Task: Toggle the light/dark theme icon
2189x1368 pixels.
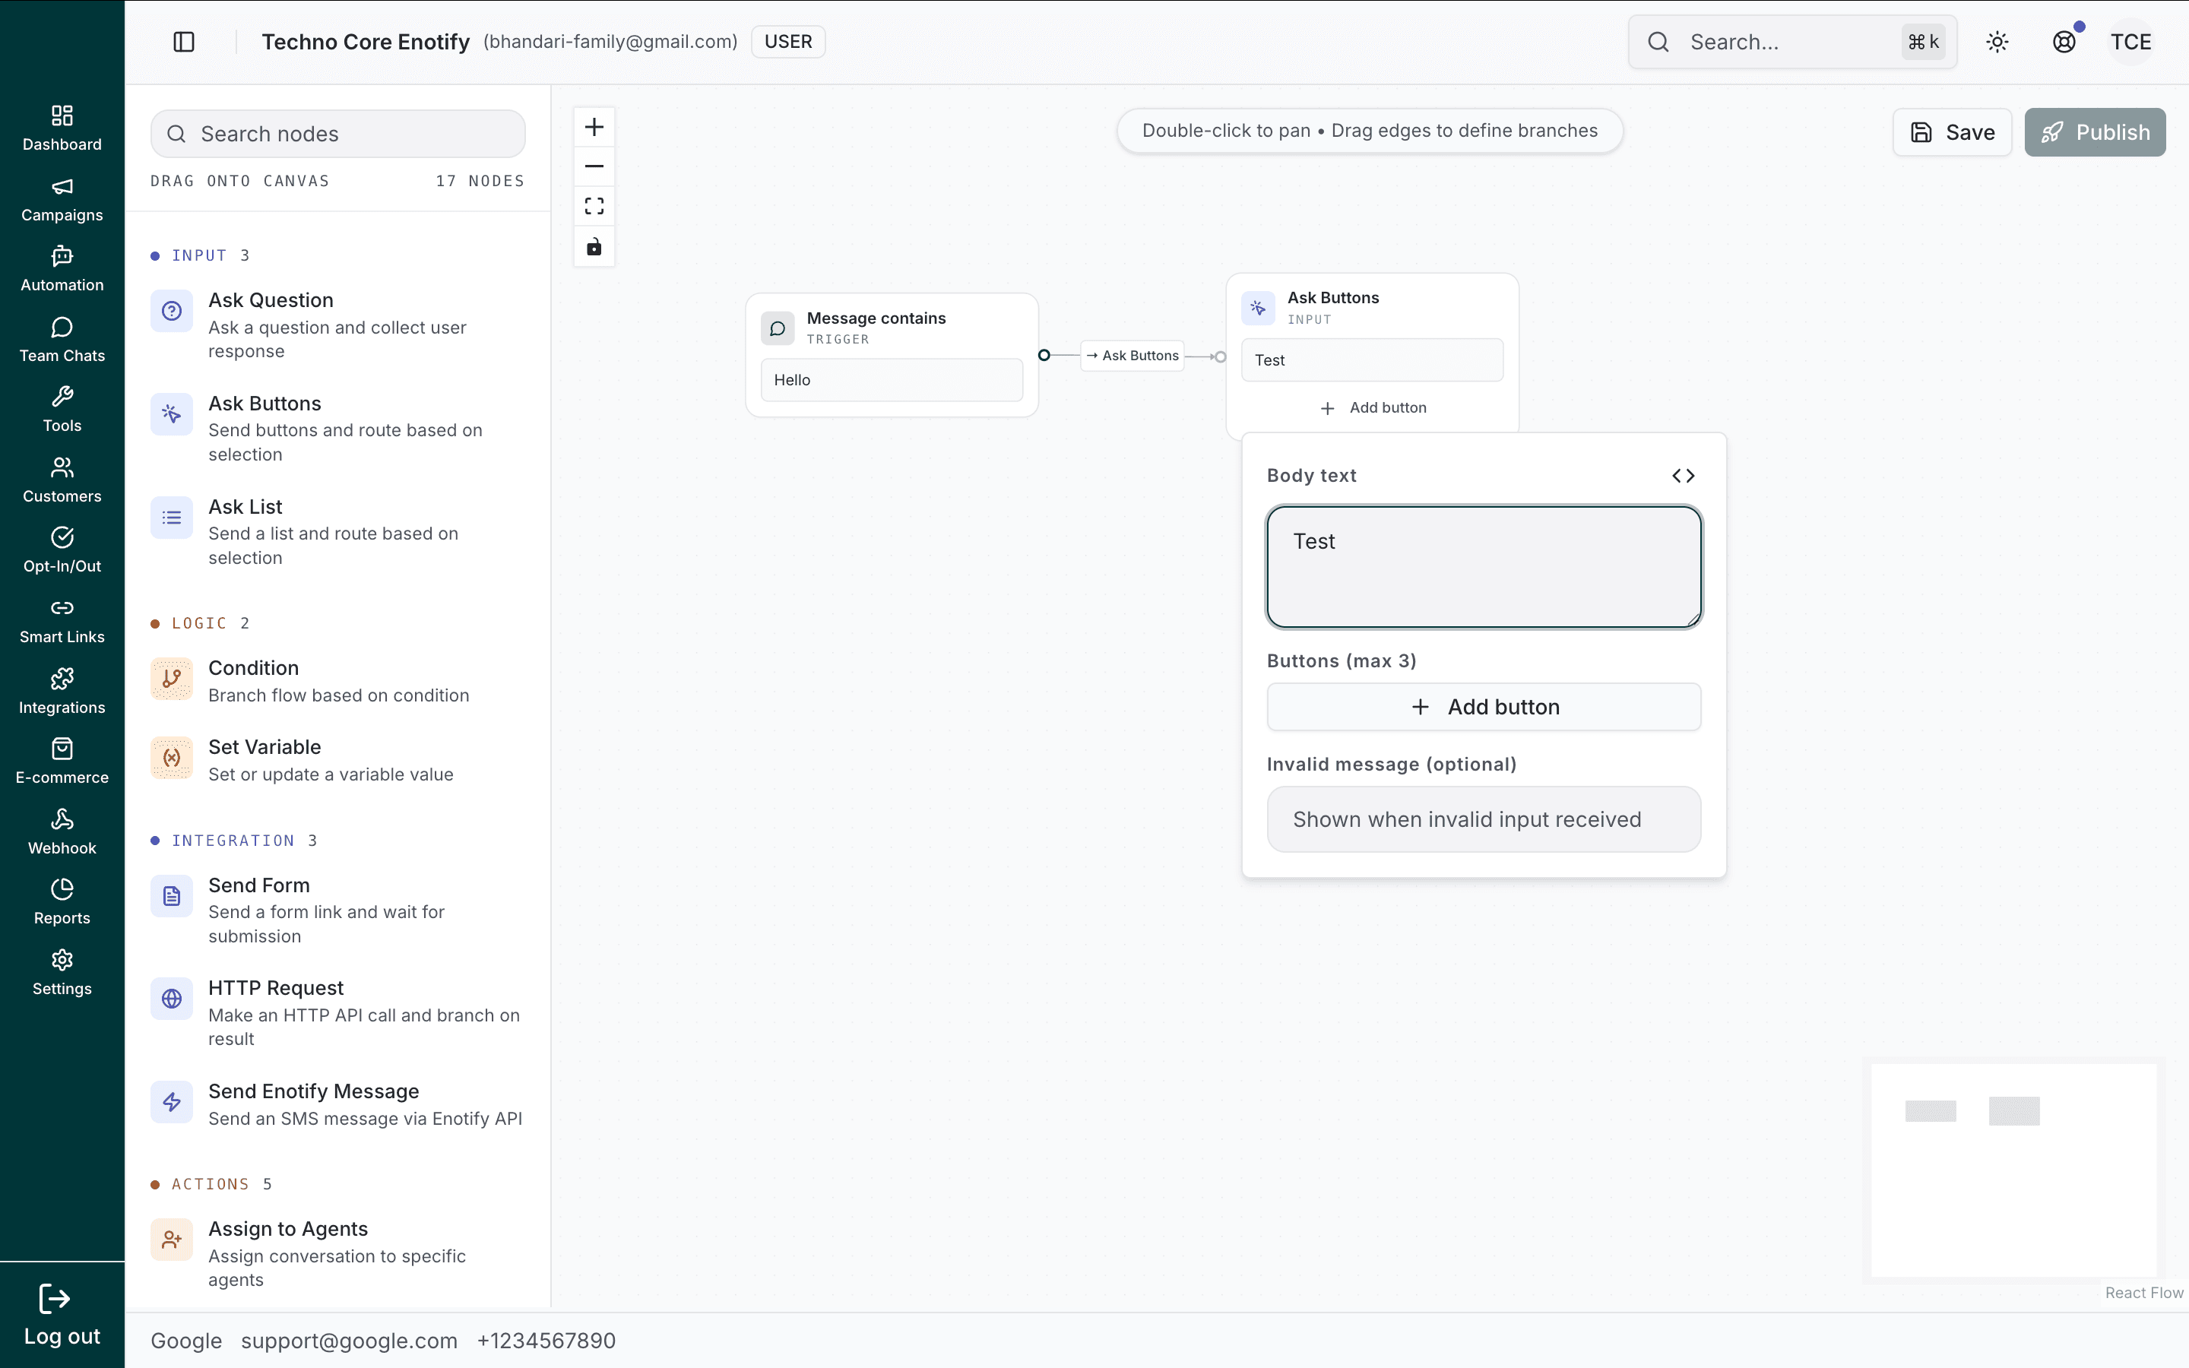Action: (1997, 42)
